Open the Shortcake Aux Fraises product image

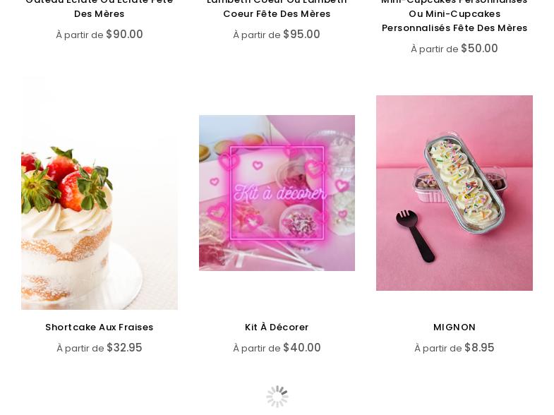(100, 193)
